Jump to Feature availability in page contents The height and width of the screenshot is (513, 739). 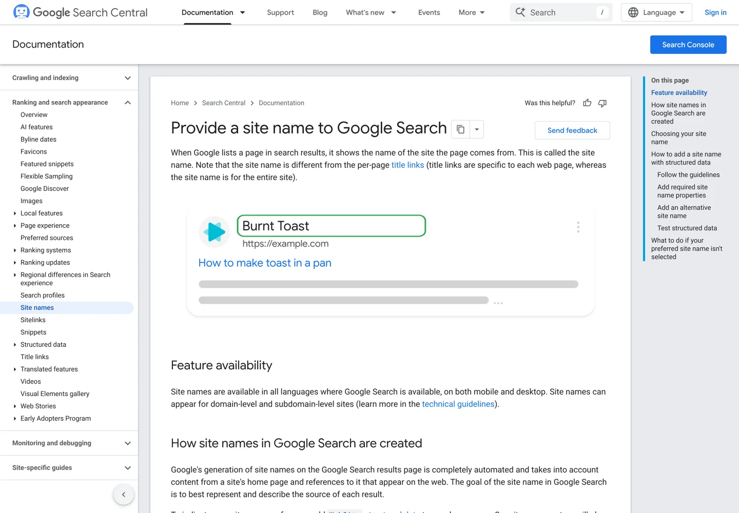(x=679, y=93)
